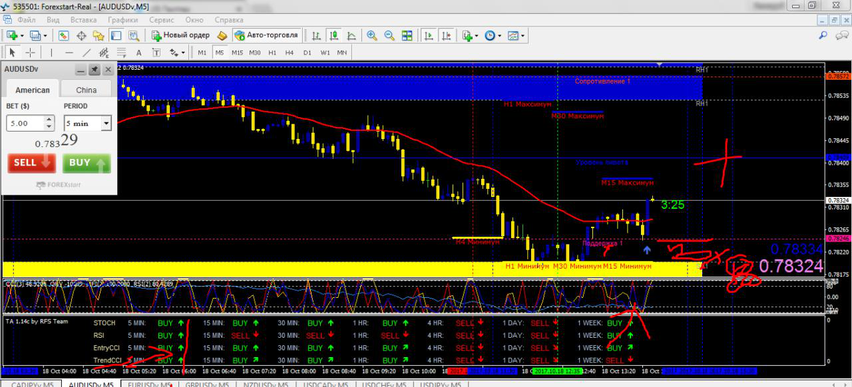Click the BET amount input field
852x387 pixels.
point(25,124)
